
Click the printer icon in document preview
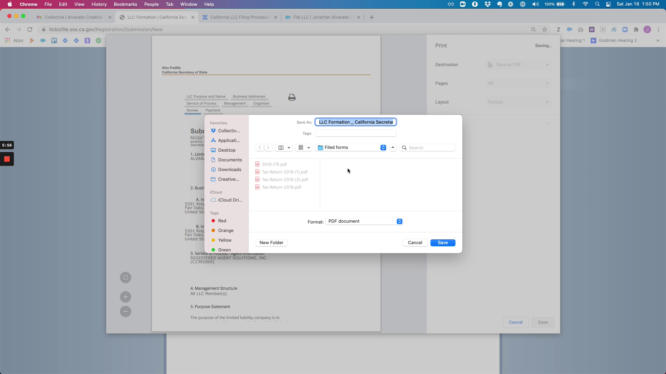click(x=292, y=98)
